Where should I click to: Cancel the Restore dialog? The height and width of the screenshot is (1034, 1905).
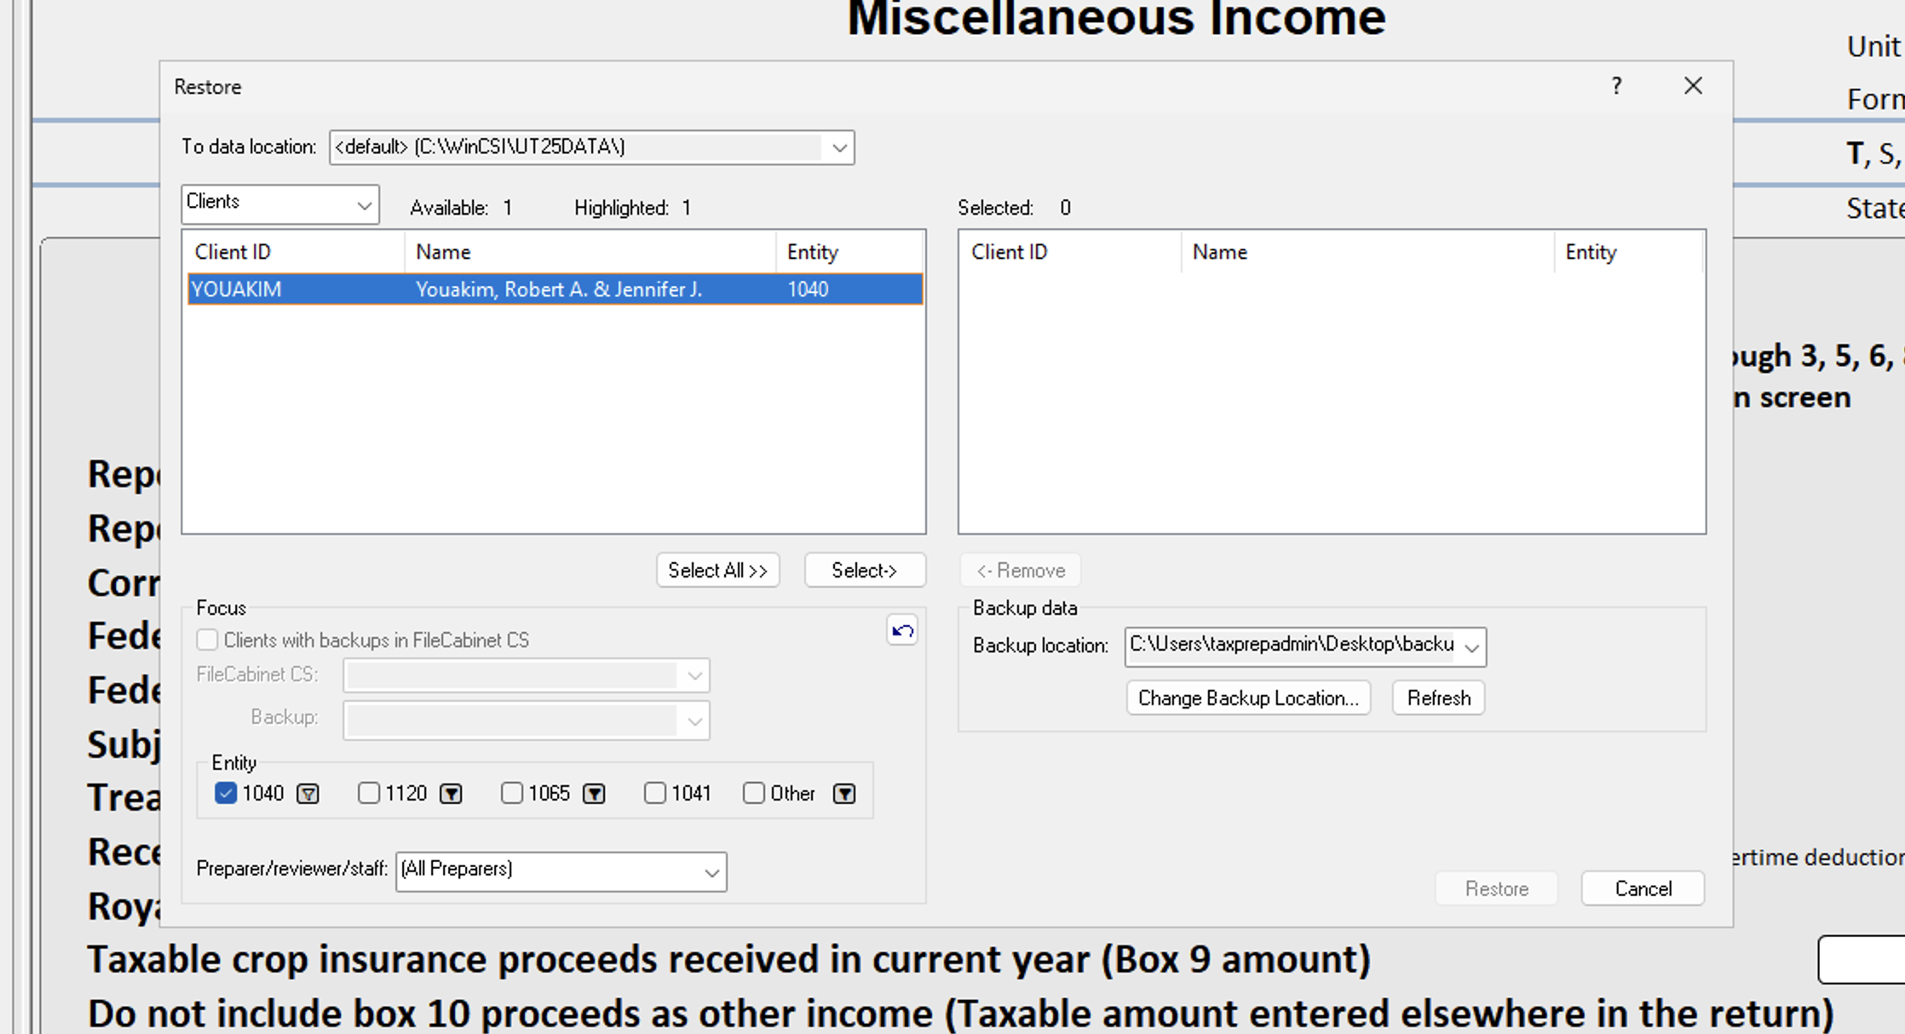(1643, 888)
